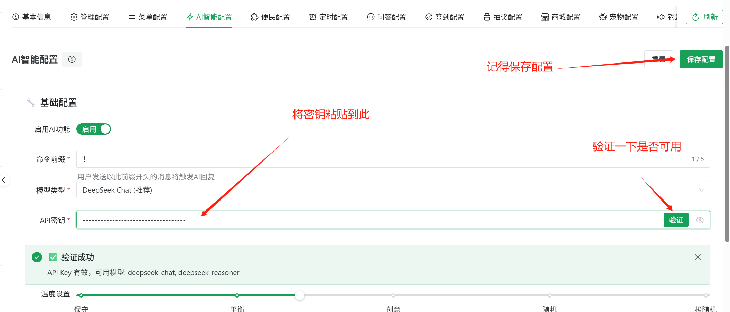Collapse sidebar with left arrow handle
This screenshot has height=312, width=730.
tap(4, 180)
